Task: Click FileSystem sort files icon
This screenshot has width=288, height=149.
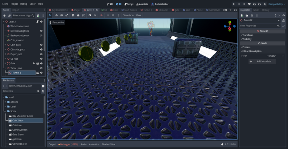Action: click(x=43, y=91)
